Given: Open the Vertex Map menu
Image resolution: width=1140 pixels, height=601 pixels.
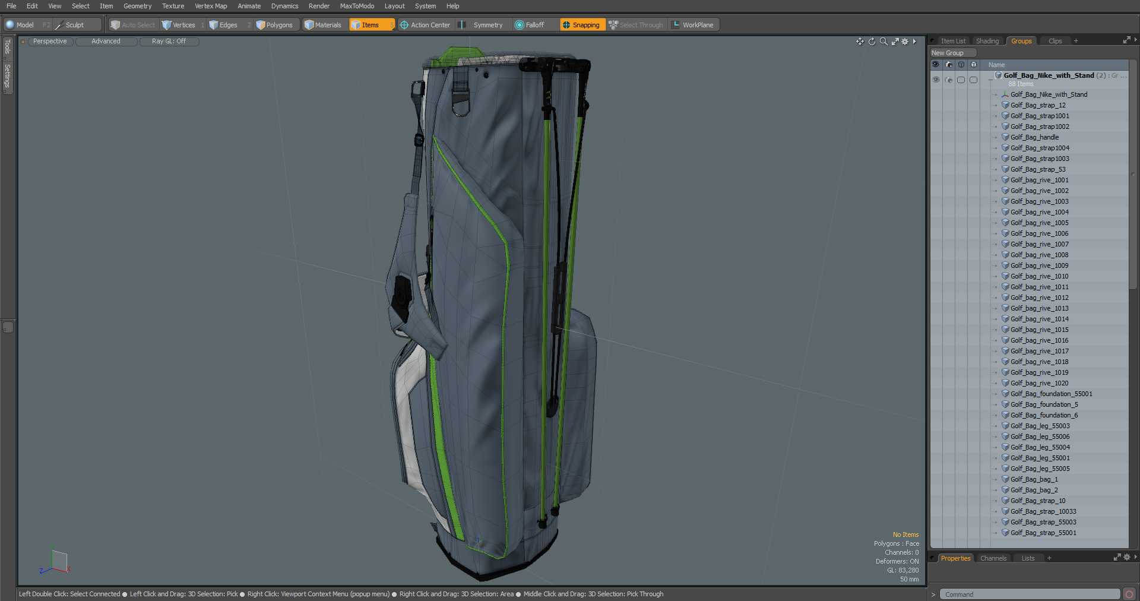Looking at the screenshot, I should [211, 6].
